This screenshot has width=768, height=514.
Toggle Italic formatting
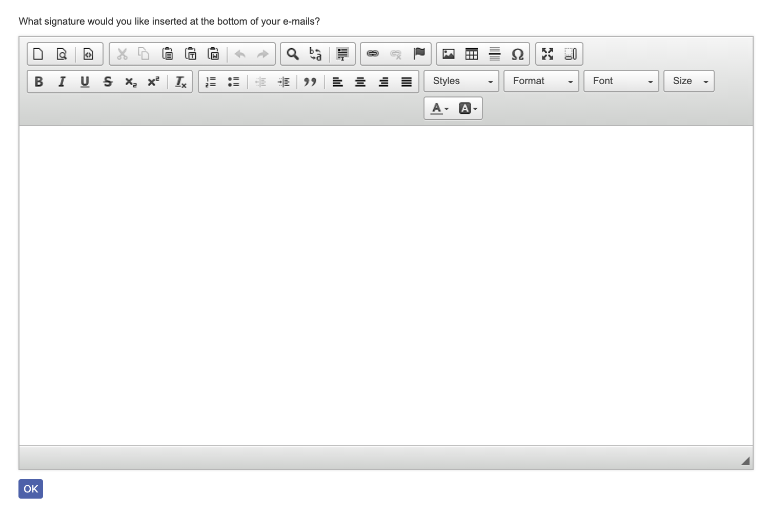coord(62,82)
